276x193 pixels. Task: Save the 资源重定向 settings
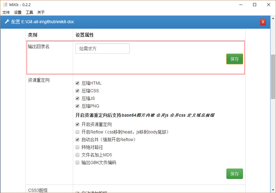pyautogui.click(x=235, y=174)
